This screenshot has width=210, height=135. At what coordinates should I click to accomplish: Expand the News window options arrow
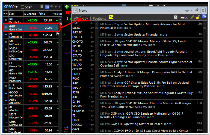coord(191,10)
